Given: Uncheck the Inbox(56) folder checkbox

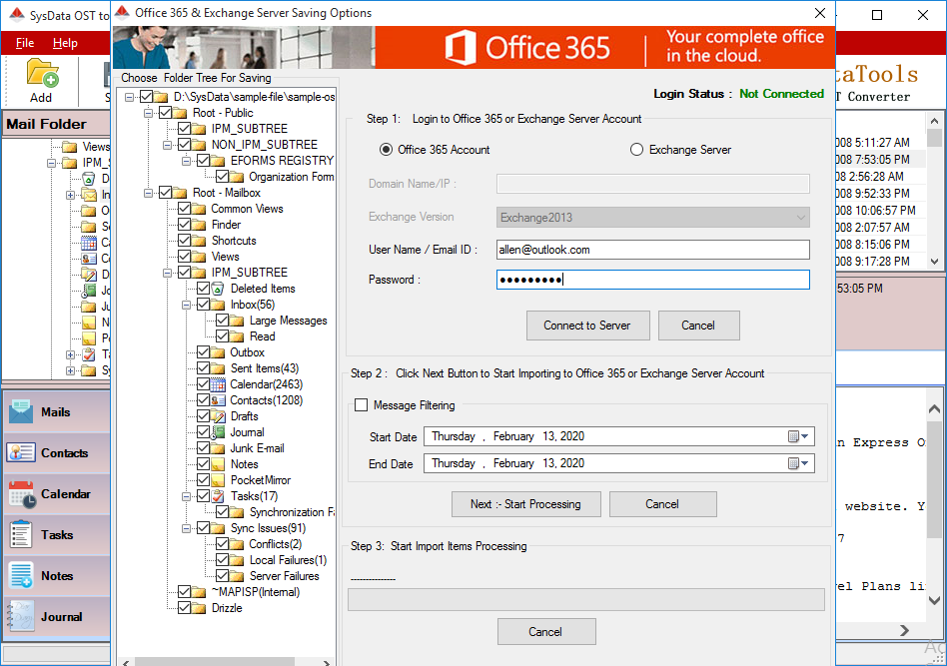Looking at the screenshot, I should pyautogui.click(x=203, y=305).
